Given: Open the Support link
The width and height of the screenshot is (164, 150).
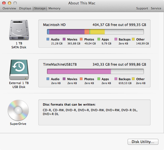Looking at the screenshot, I should 142,8.
